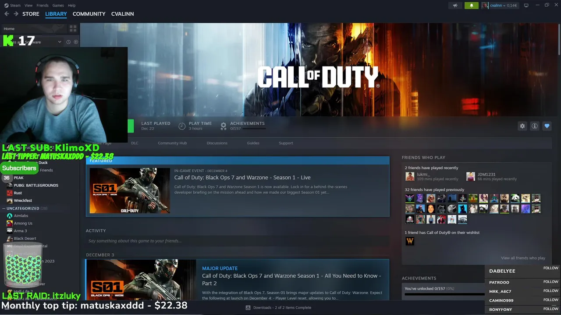The width and height of the screenshot is (561, 315).
Task: Open wishlist friend avatar with W logo
Action: point(410,241)
